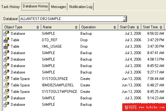Select the IBMDB2SAMPLEREL name cell
This screenshot has width=166, height=111.
(x=58, y=85)
